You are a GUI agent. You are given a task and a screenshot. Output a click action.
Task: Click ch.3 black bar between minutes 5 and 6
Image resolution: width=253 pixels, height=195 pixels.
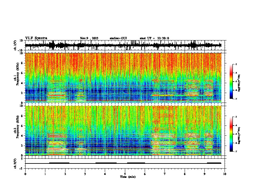(x=136, y=163)
